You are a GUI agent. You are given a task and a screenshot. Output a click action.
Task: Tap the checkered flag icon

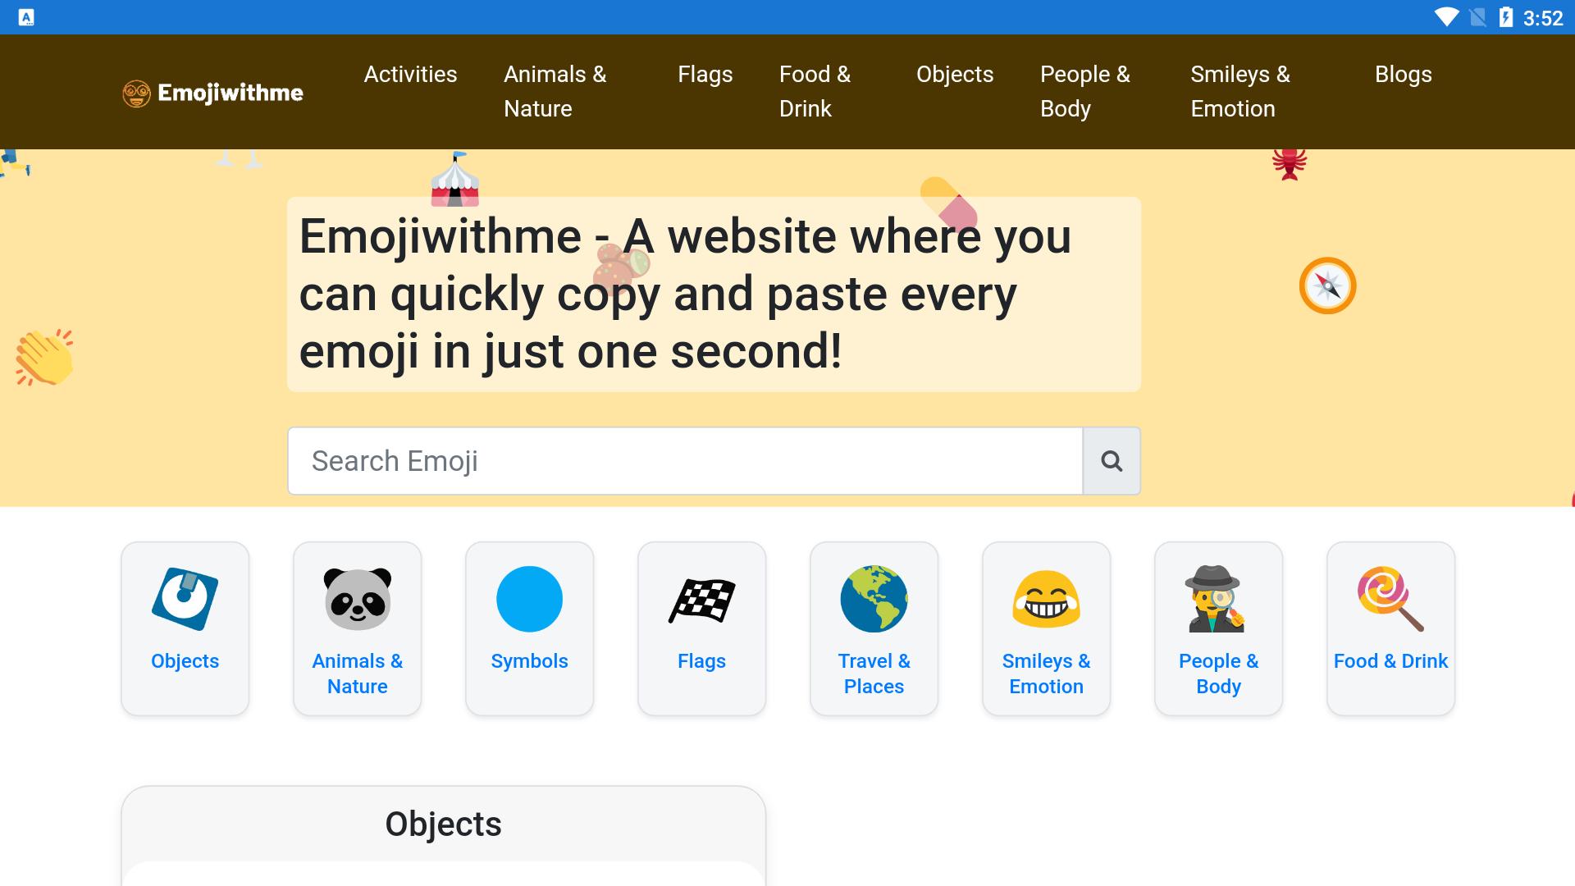pos(702,601)
